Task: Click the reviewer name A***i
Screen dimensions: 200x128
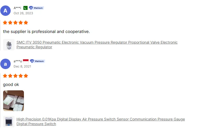Action: (17, 8)
